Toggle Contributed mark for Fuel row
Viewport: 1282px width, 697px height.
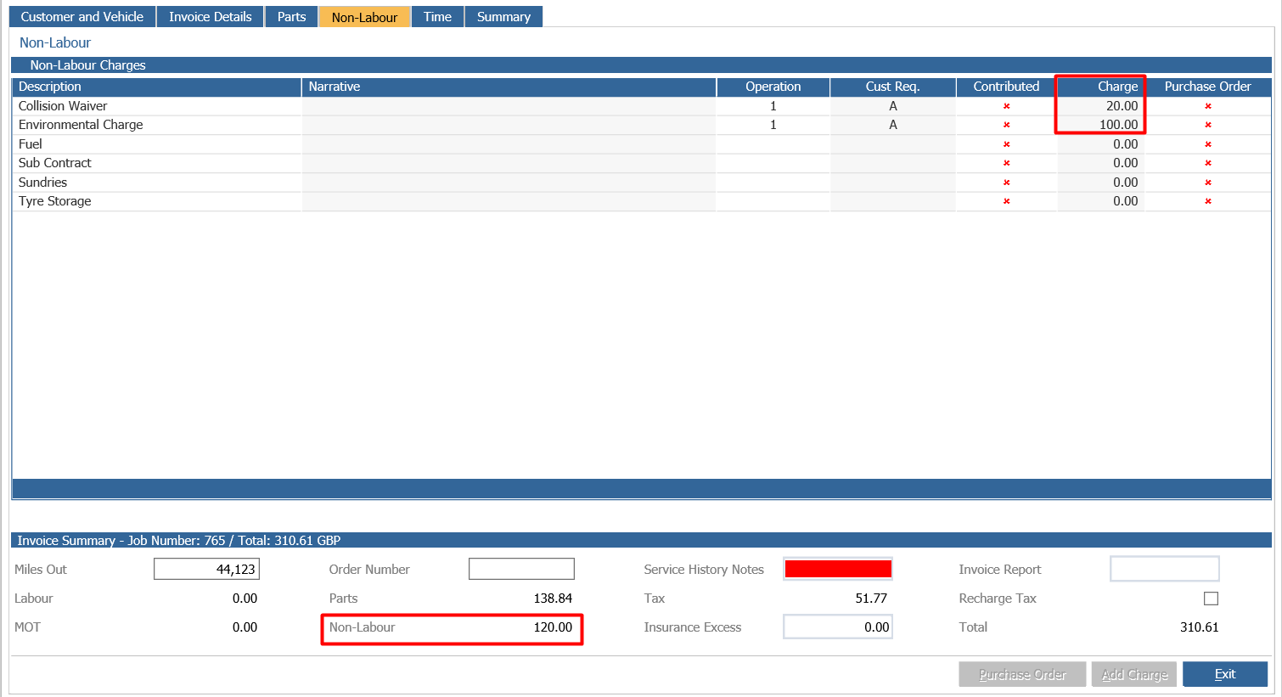[1006, 144]
